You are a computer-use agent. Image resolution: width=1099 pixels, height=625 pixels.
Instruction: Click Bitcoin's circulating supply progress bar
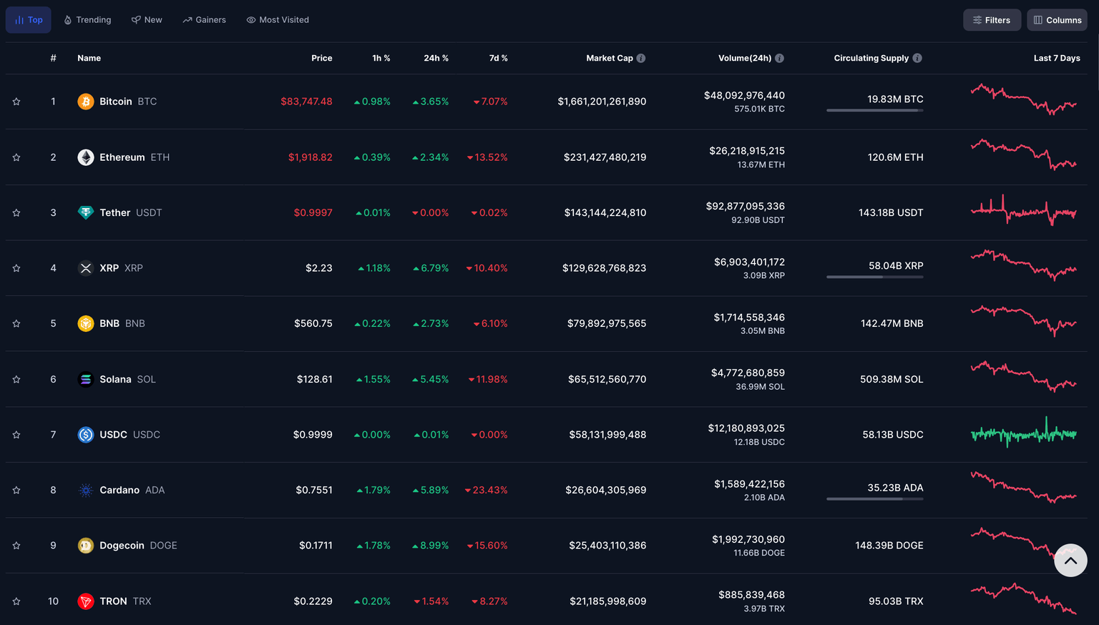point(874,112)
